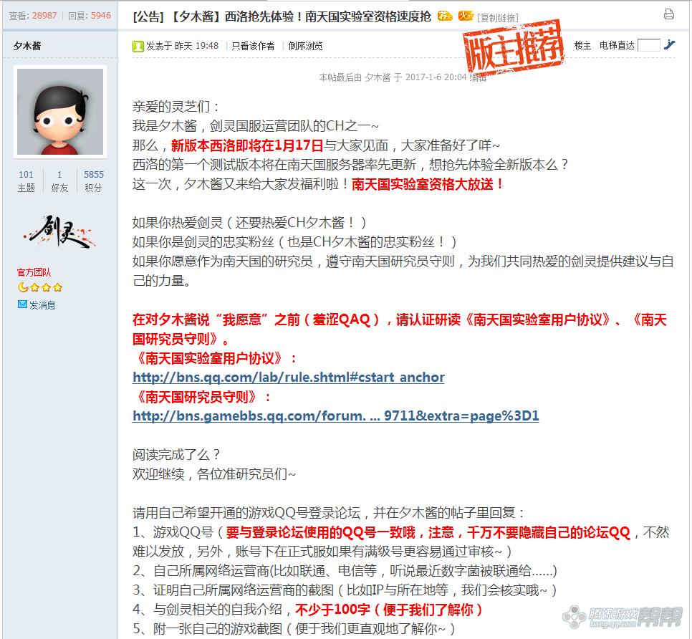This screenshot has width=692, height=639.
Task: Click the printer icon at top right
Action: pos(668,14)
